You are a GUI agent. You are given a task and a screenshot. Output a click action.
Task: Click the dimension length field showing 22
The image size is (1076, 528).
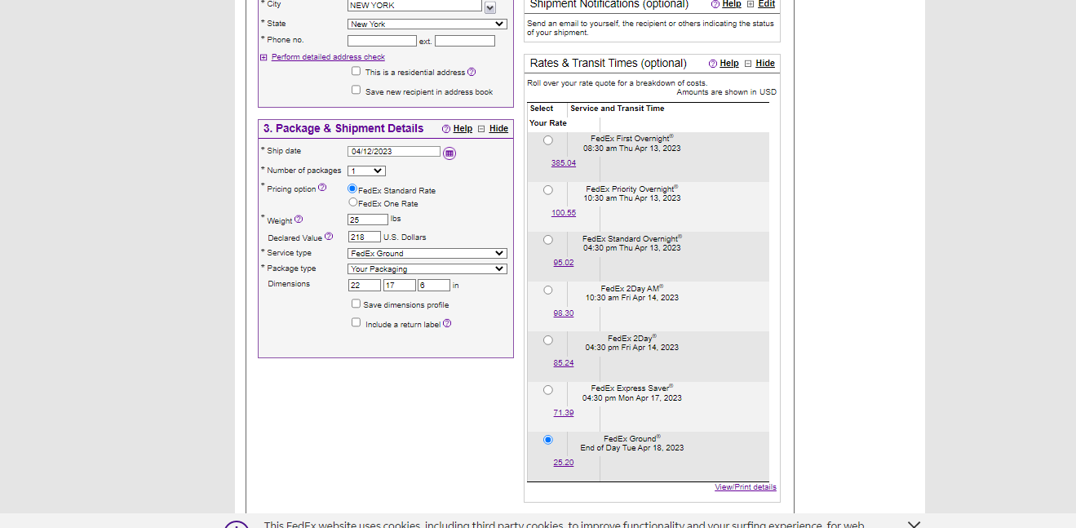[364, 286]
